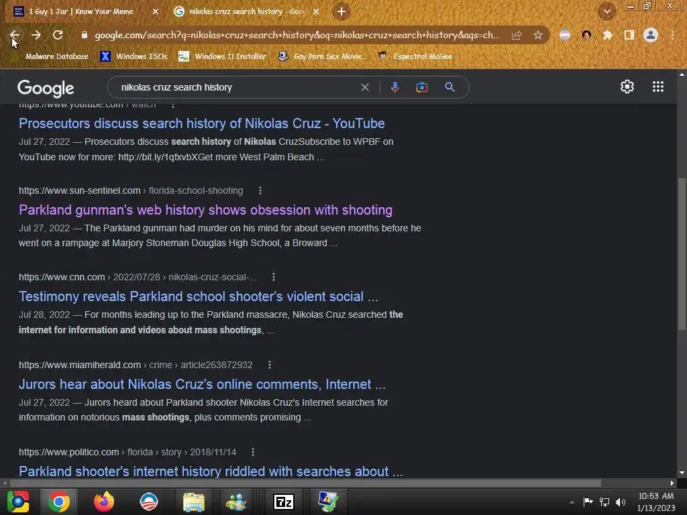Click the horizontal scrollbar at bottom
This screenshot has width=687, height=515.
click(x=305, y=483)
